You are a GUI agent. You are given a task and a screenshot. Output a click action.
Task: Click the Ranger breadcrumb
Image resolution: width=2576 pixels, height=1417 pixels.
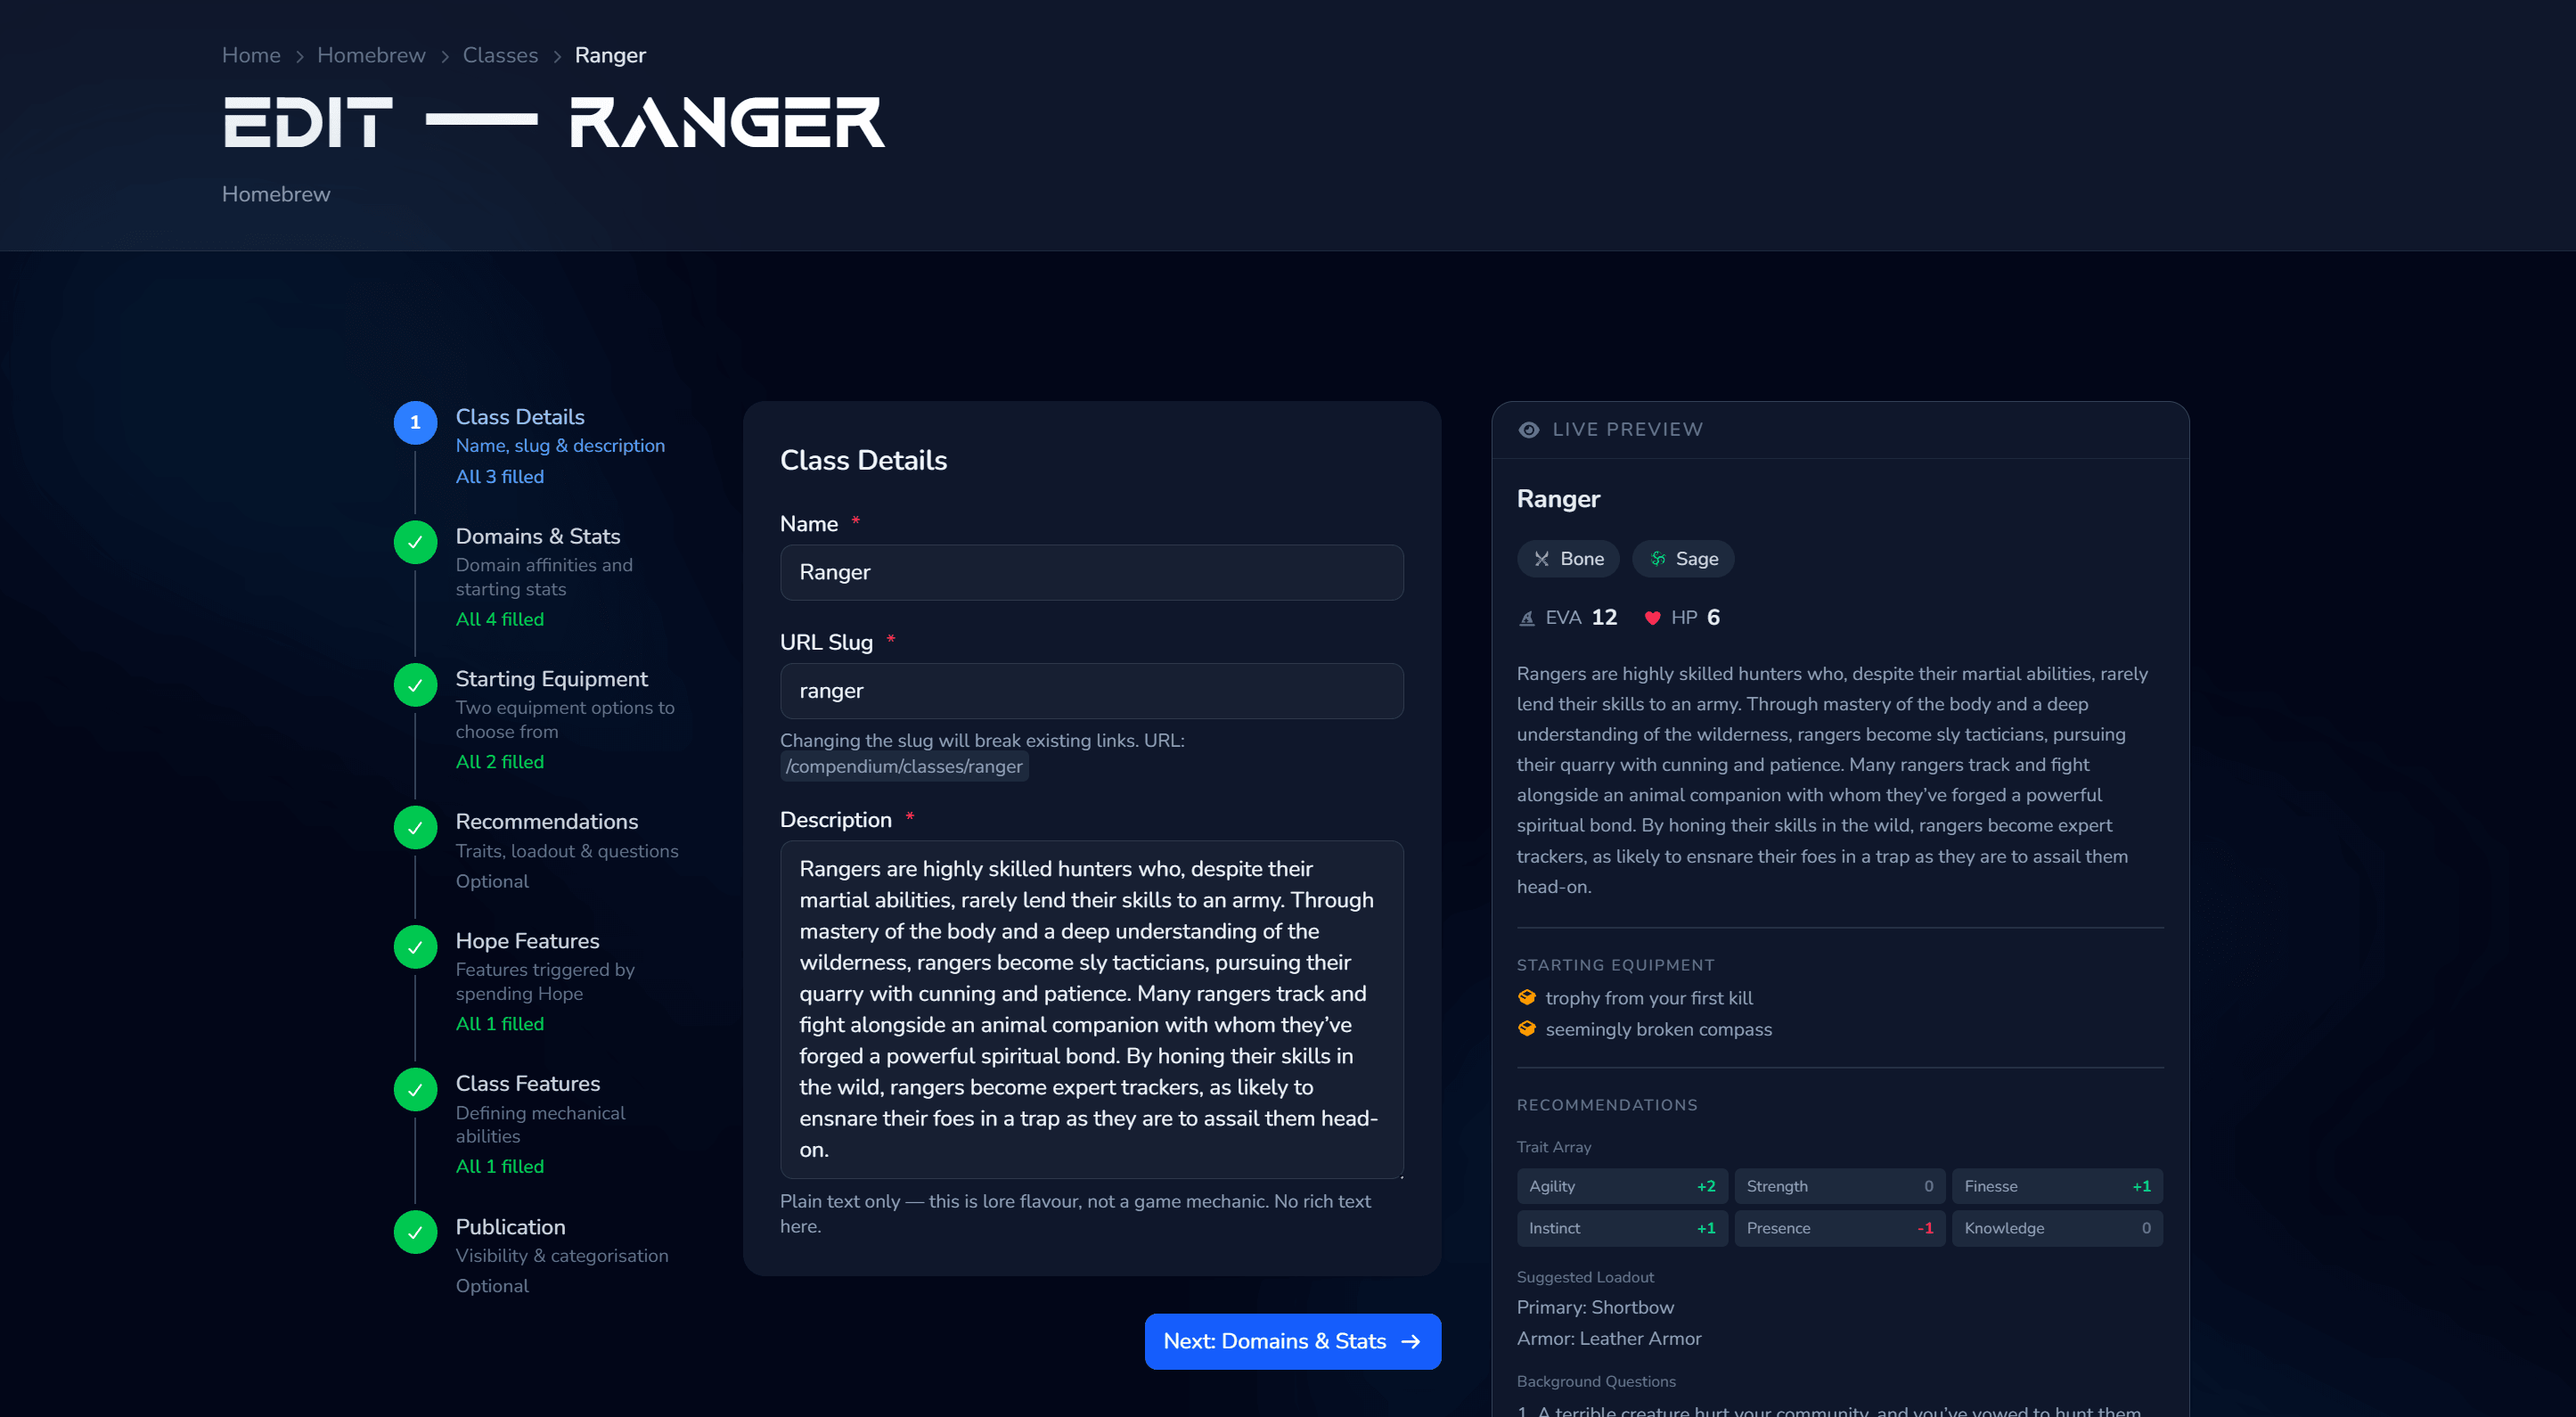coord(610,56)
